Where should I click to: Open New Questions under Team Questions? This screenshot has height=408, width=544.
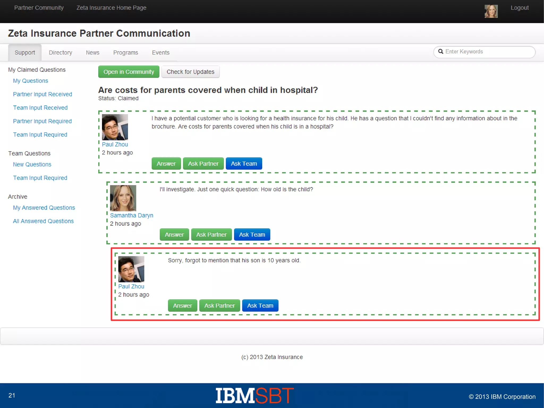click(32, 164)
